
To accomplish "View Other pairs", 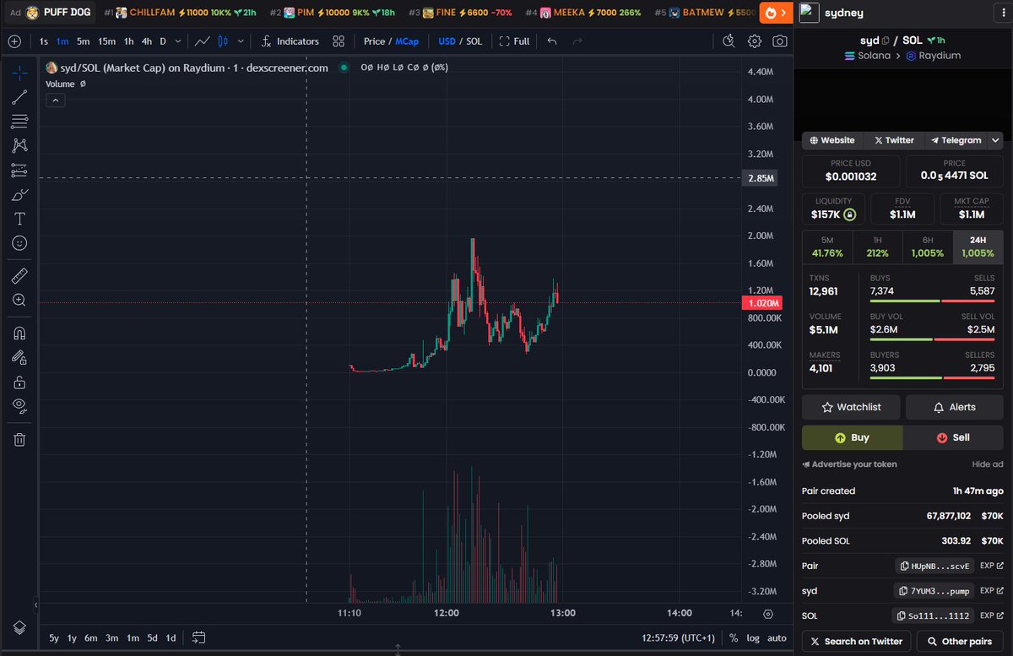I will (960, 642).
